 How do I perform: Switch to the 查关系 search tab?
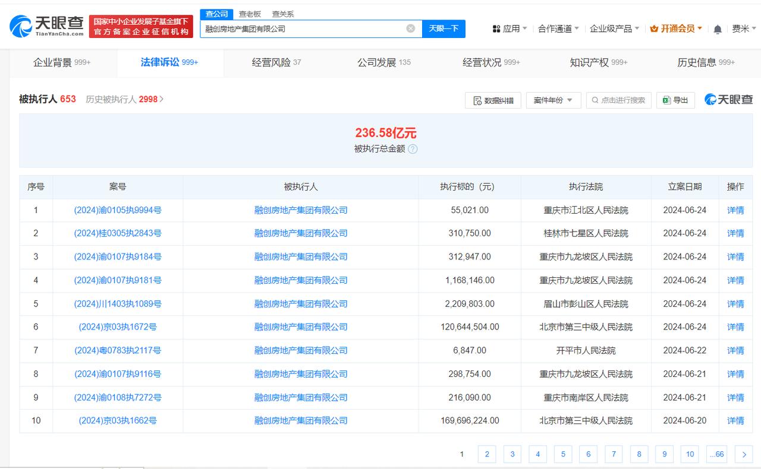pyautogui.click(x=283, y=14)
